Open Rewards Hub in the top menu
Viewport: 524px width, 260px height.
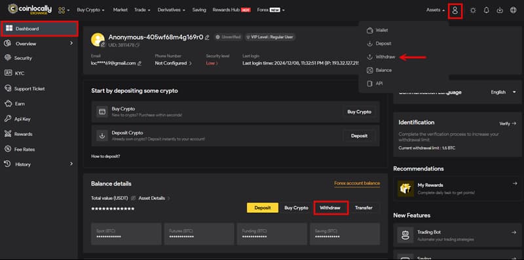pyautogui.click(x=232, y=10)
